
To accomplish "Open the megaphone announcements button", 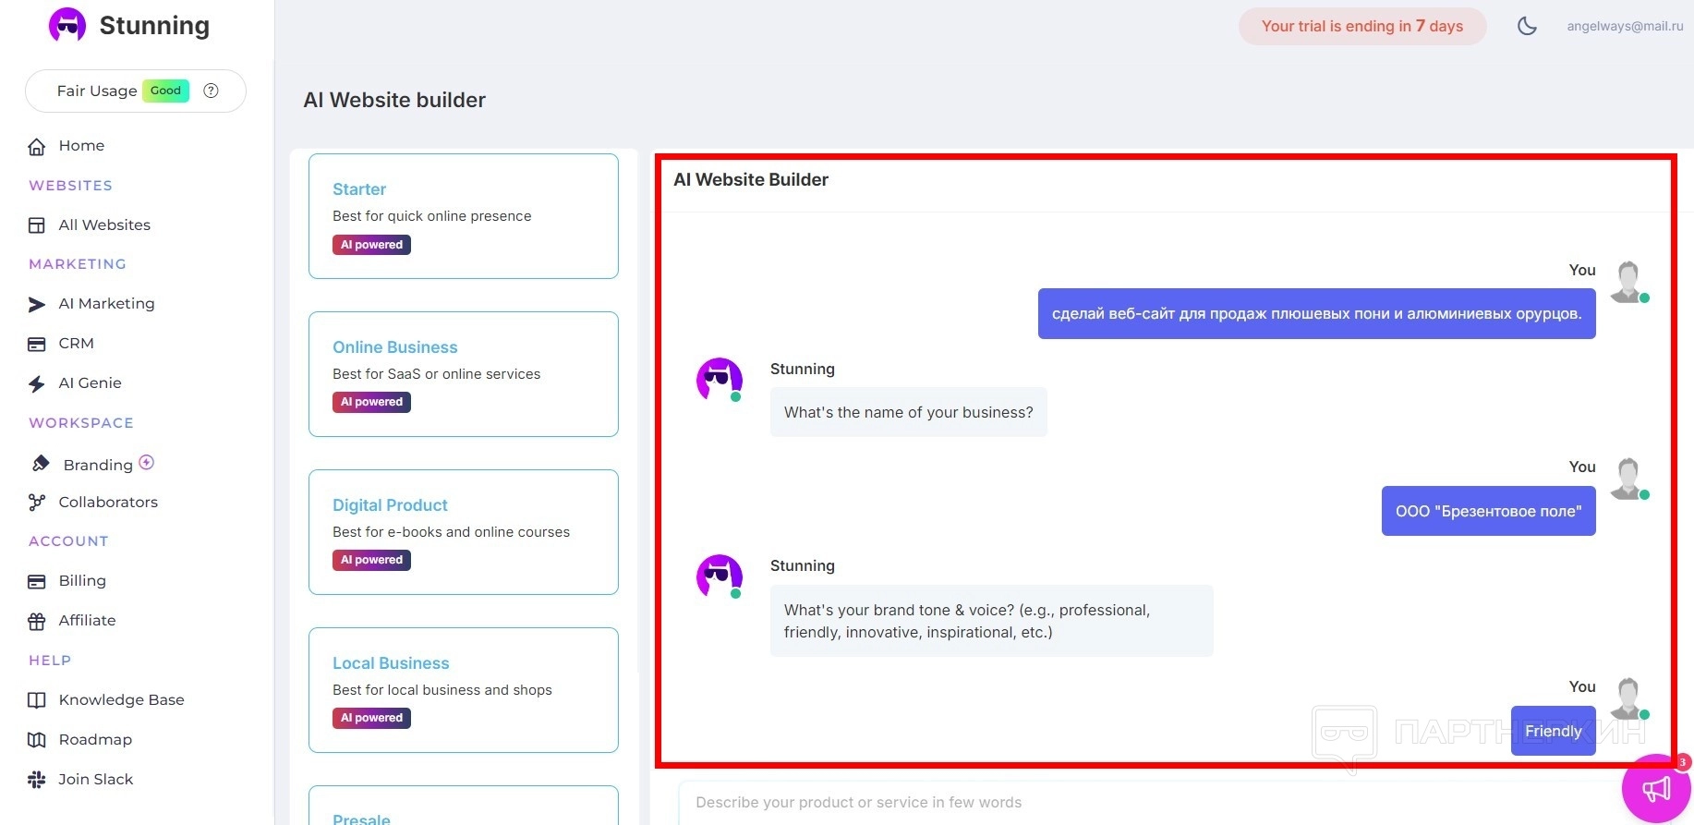I will click(x=1656, y=788).
